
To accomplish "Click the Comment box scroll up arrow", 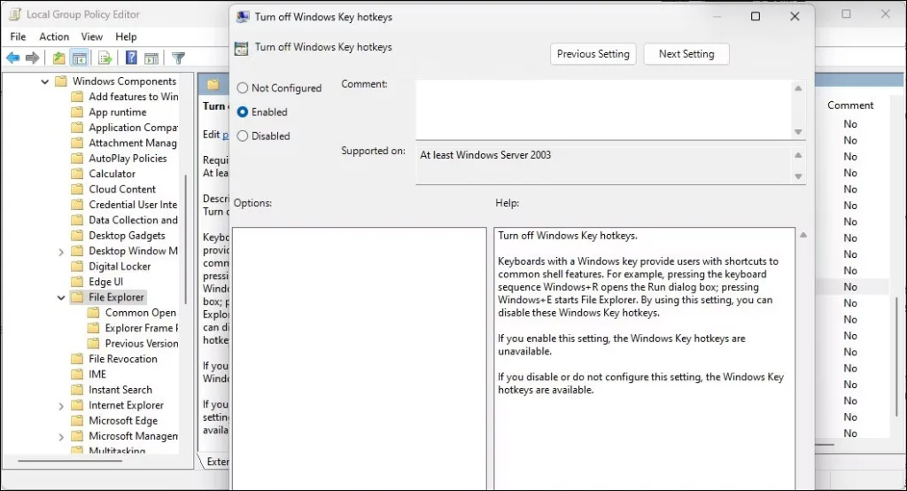I will [798, 88].
